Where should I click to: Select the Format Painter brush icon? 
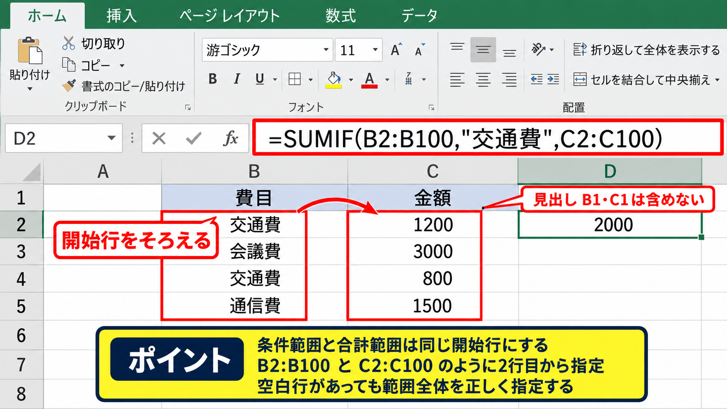[x=69, y=85]
